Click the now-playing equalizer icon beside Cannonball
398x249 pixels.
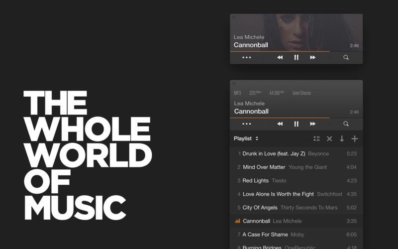click(x=237, y=221)
